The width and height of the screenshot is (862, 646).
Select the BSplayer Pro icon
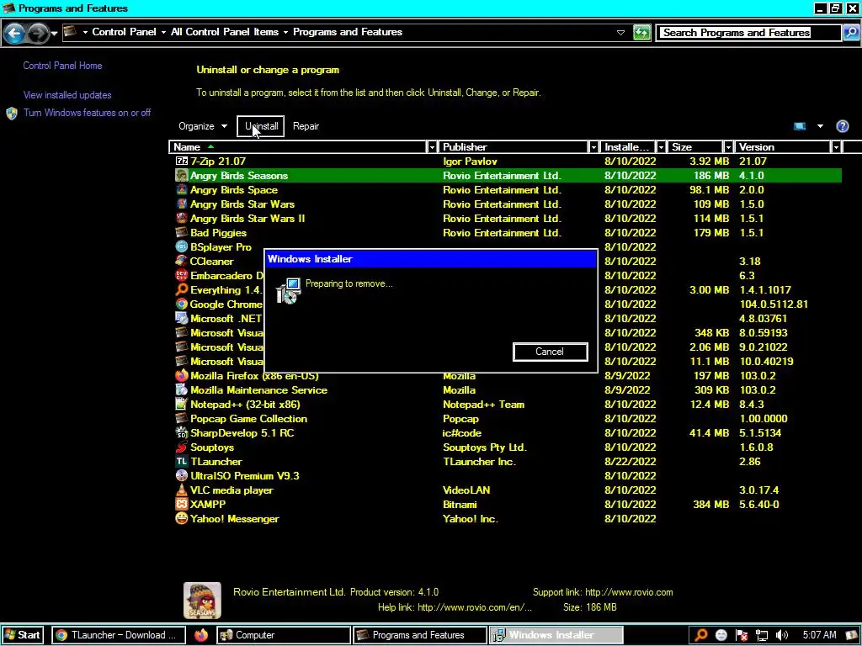182,246
